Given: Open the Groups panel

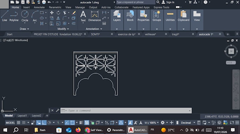Looking at the screenshot, I should (157, 16).
